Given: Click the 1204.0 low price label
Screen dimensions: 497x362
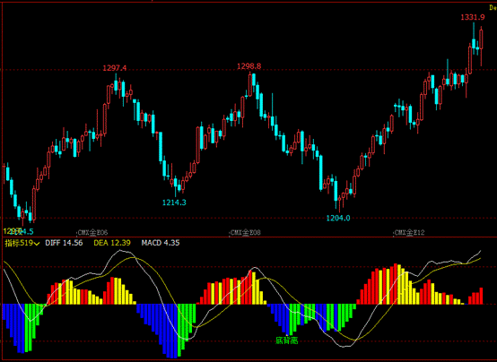Looking at the screenshot, I should [x=338, y=218].
